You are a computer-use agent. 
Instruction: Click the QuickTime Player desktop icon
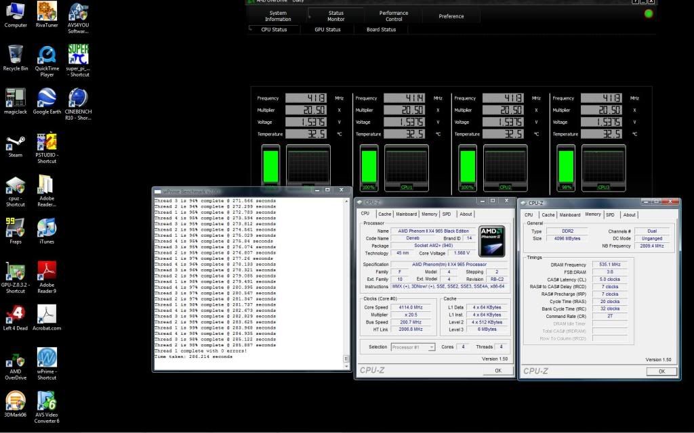(x=47, y=61)
